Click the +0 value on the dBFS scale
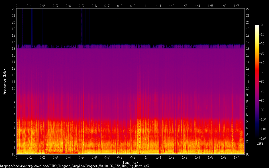This screenshot has width=269, height=168. 261,25
